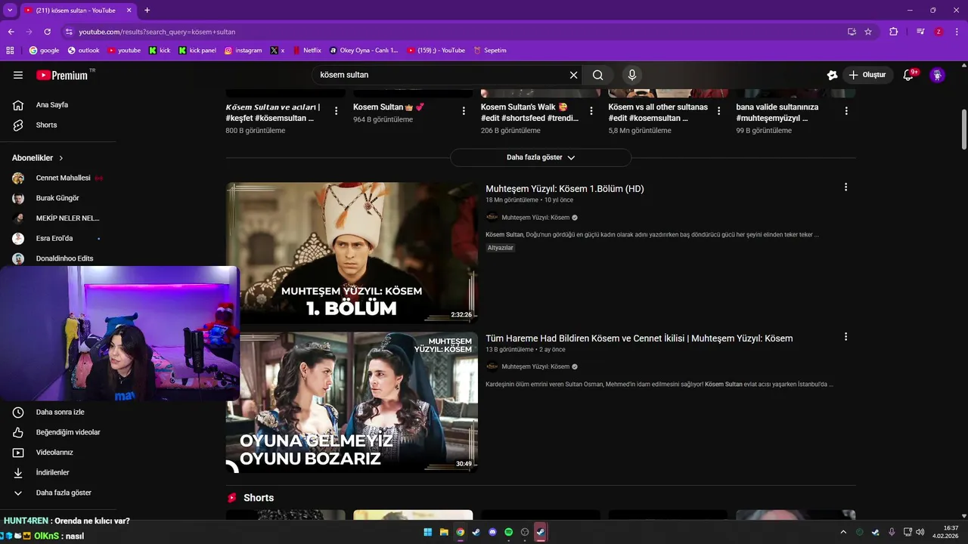Open Burak Güngör subscription channel
The width and height of the screenshot is (968, 544).
58,198
